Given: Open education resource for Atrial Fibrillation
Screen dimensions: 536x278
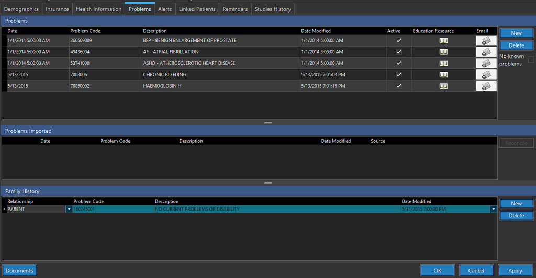Looking at the screenshot, I should pyautogui.click(x=443, y=52).
